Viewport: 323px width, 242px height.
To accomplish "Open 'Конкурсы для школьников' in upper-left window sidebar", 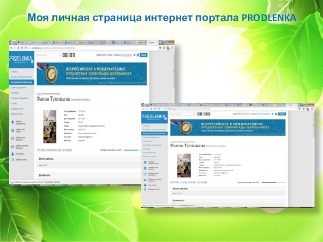I will [x=21, y=77].
